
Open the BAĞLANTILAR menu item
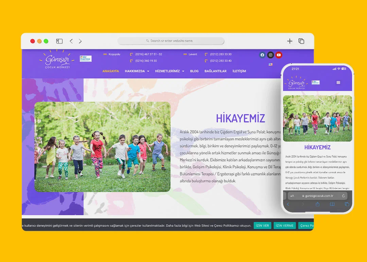[215, 71]
